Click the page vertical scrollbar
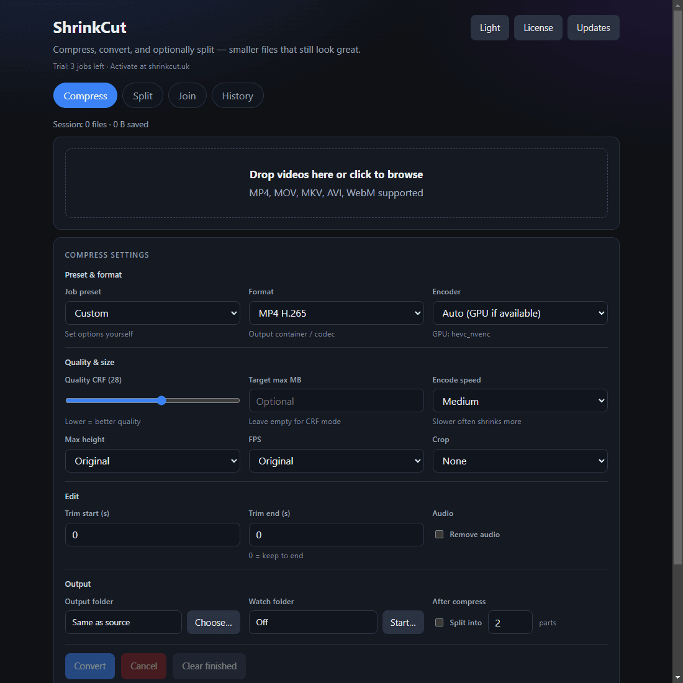This screenshot has height=683, width=683. (677, 287)
